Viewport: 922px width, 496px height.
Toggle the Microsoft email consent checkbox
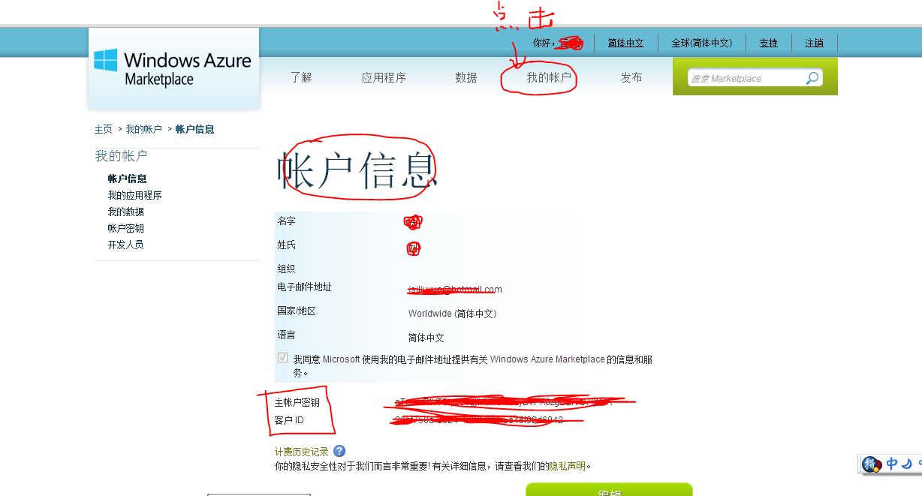[282, 358]
